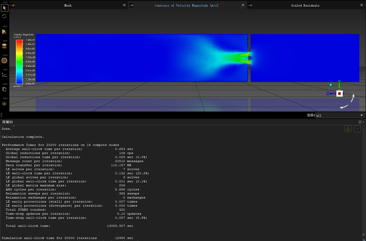
Task: Open the selection filter dropdown showing 'all'
Action: pos(340,115)
